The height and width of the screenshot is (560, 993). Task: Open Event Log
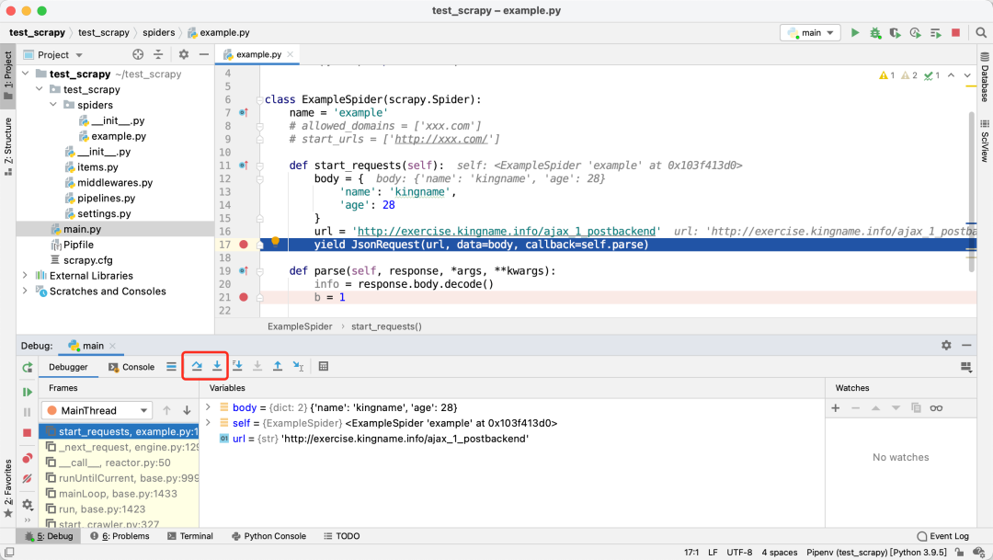coord(943,536)
